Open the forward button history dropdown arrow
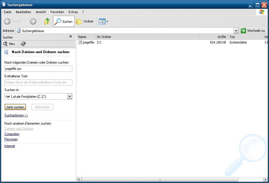This screenshot has width=269, height=183. pyautogui.click(x=40, y=21)
